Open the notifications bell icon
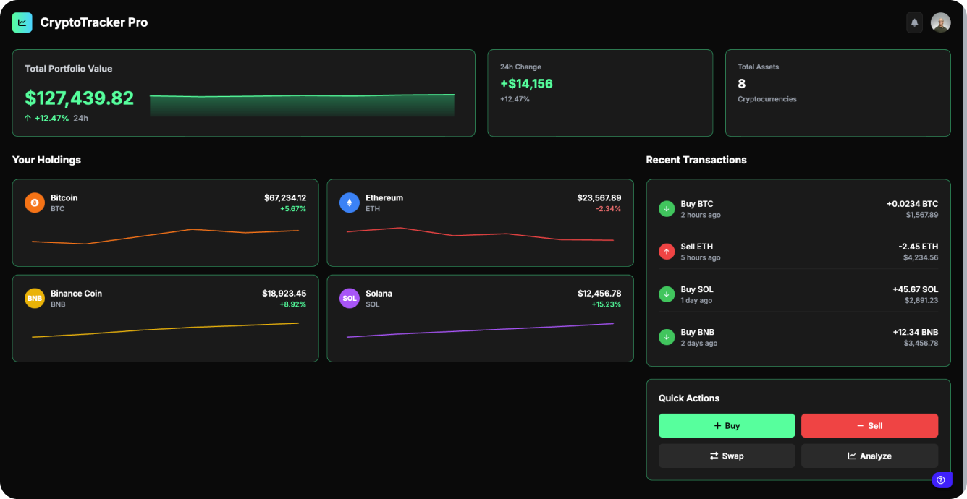Screen dimensions: 967x499 coord(914,22)
